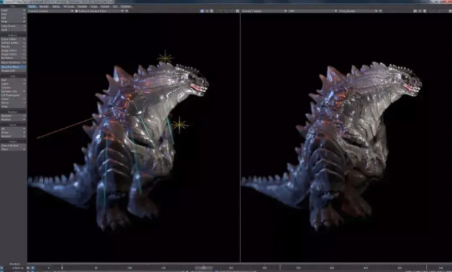Open the Lights add dropdown
The width and height of the screenshot is (452, 272).
tap(13, 84)
